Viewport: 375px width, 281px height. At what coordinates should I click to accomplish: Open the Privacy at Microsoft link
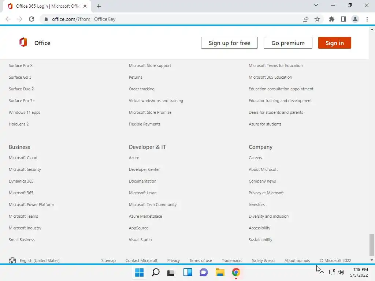(266, 193)
